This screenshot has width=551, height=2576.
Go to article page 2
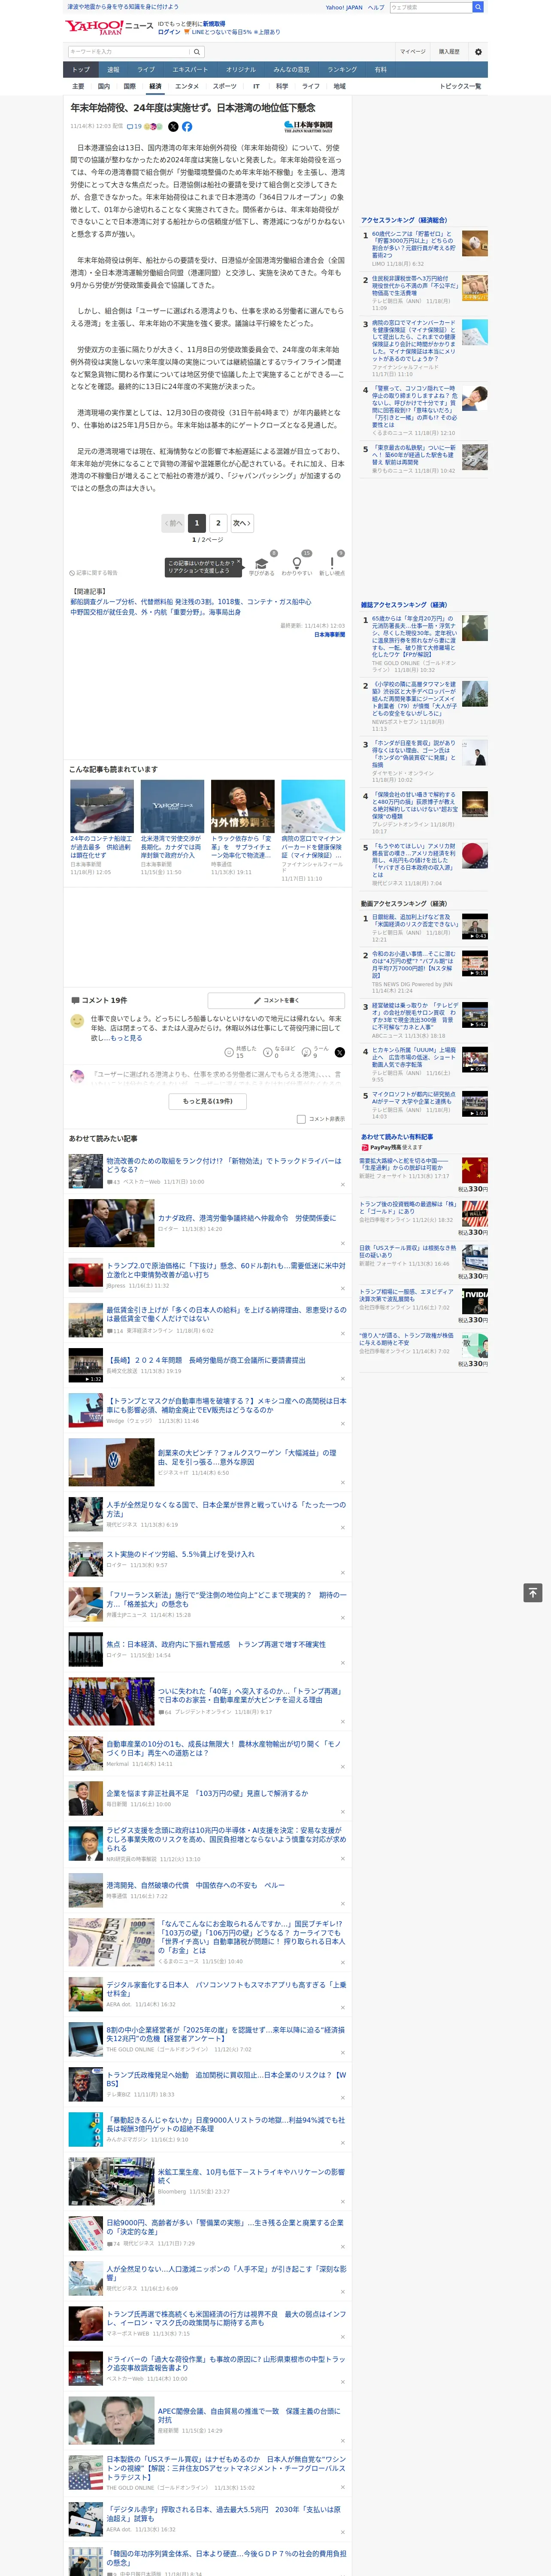[218, 523]
